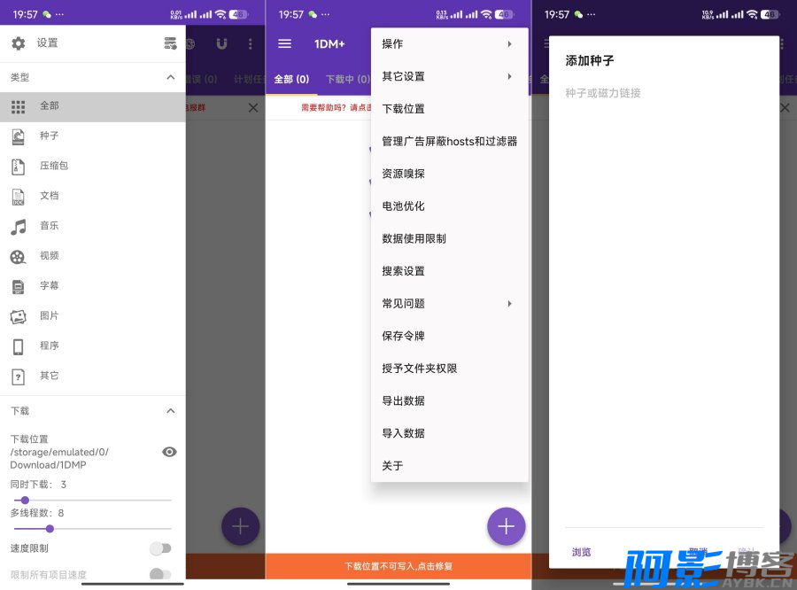Click the filter list icon beside 设置
This screenshot has height=590, width=797.
point(170,43)
